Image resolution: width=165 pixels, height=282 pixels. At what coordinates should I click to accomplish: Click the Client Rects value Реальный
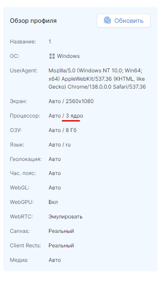(x=61, y=246)
